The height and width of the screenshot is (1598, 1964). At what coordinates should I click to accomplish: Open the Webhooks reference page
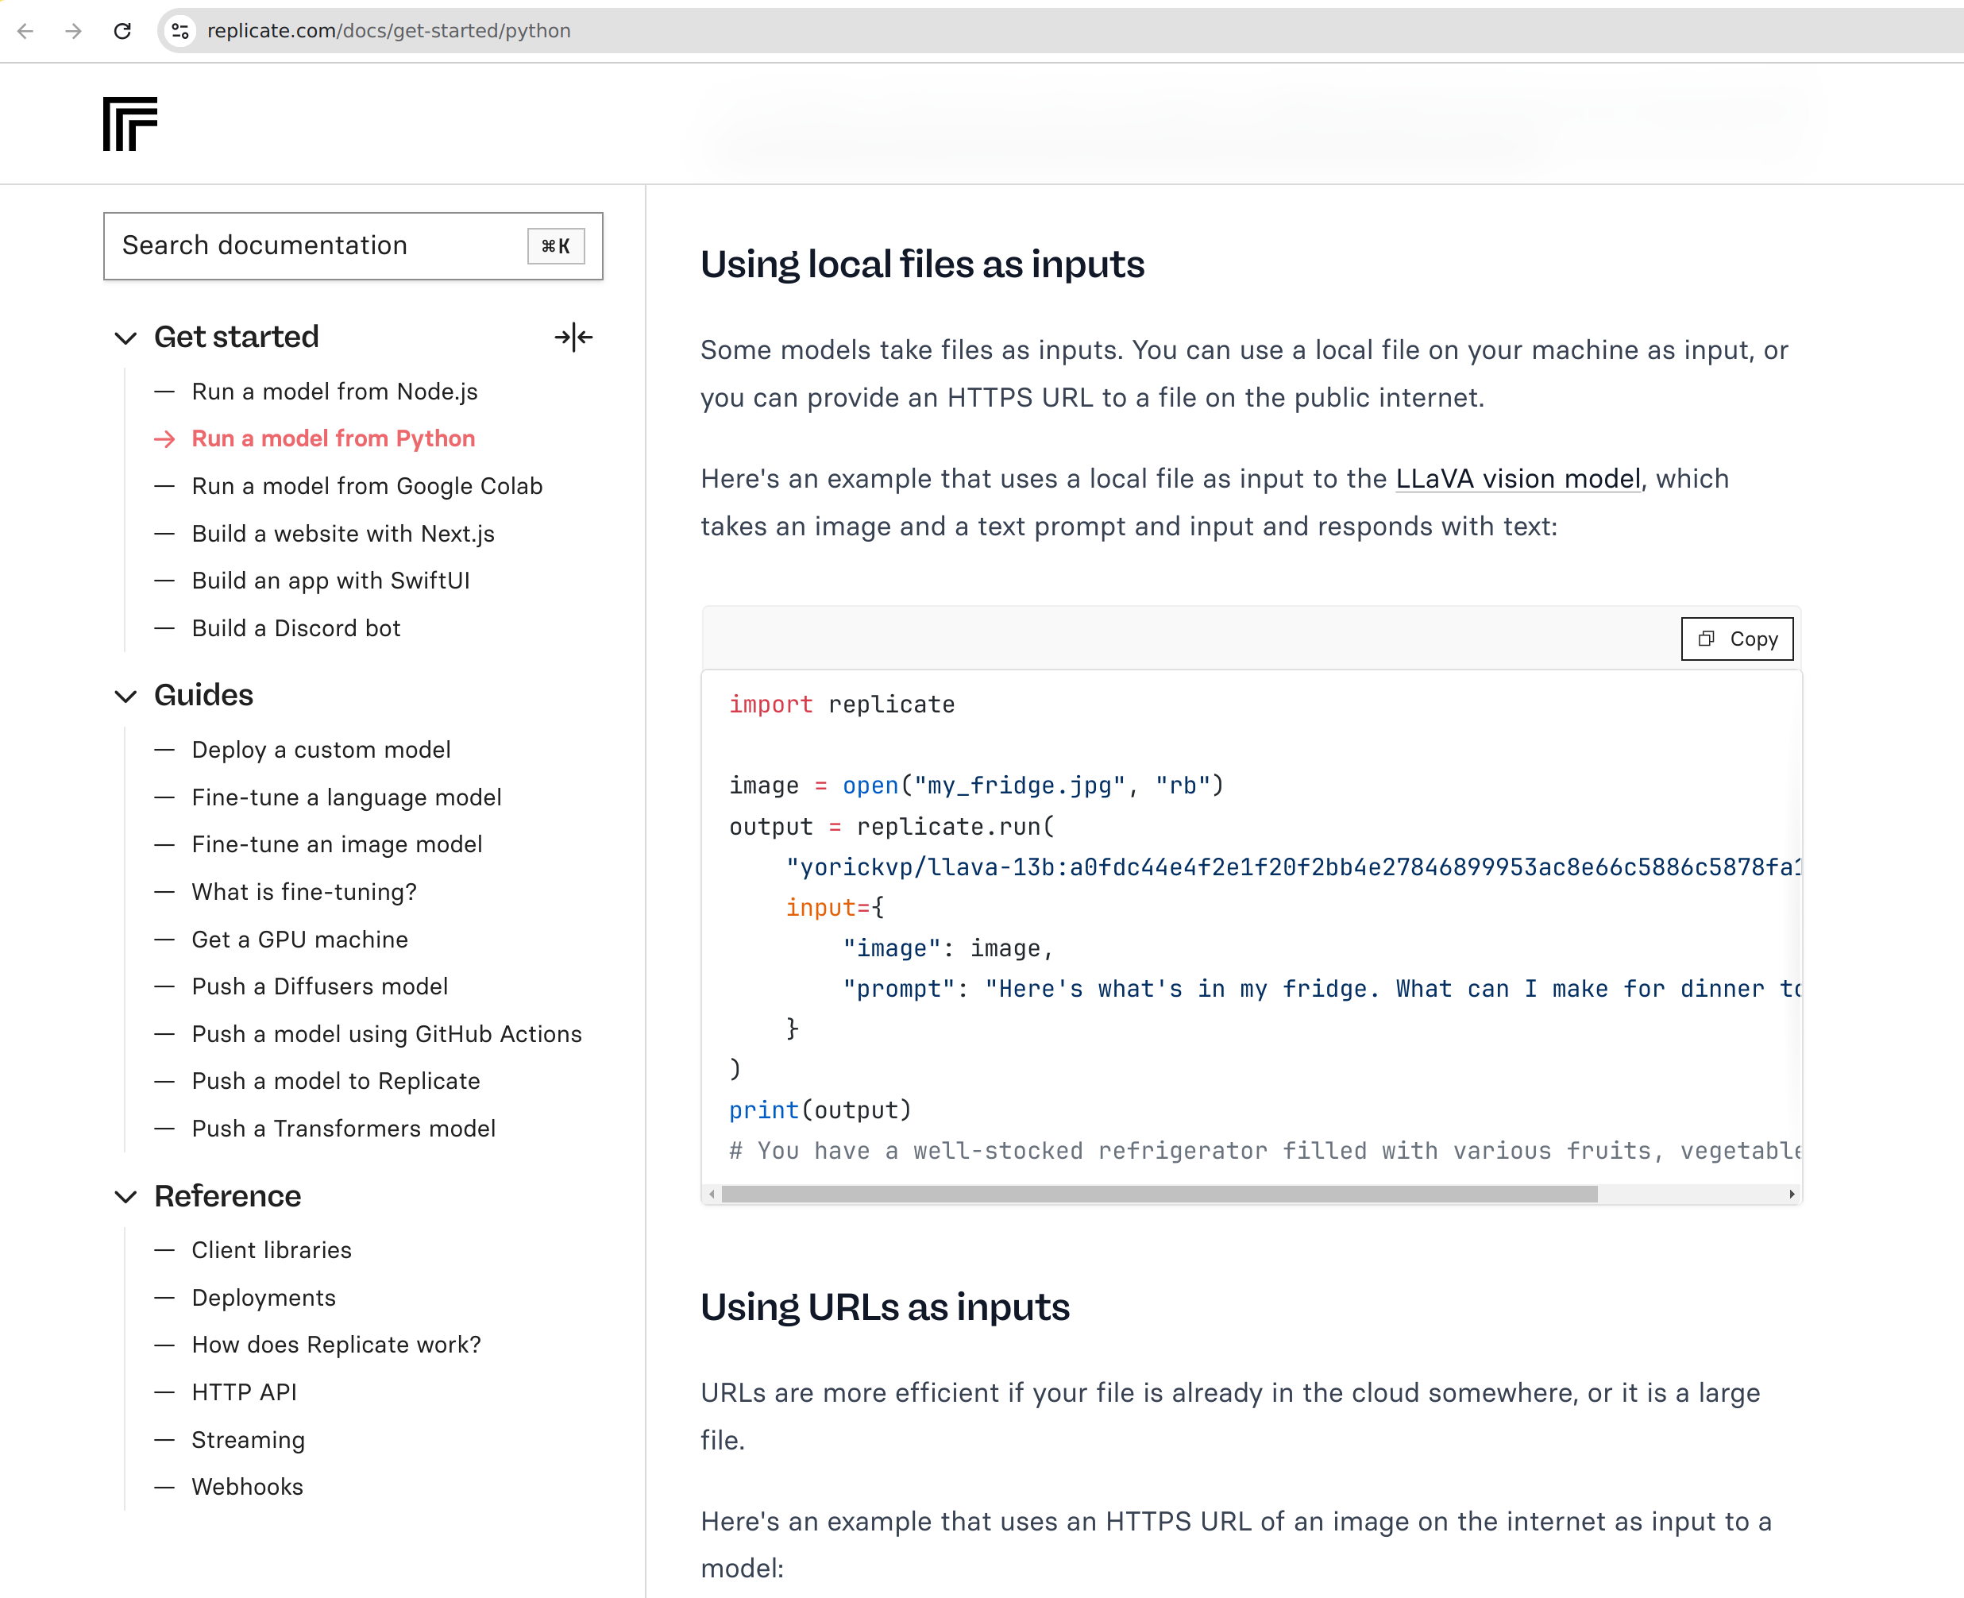247,1488
